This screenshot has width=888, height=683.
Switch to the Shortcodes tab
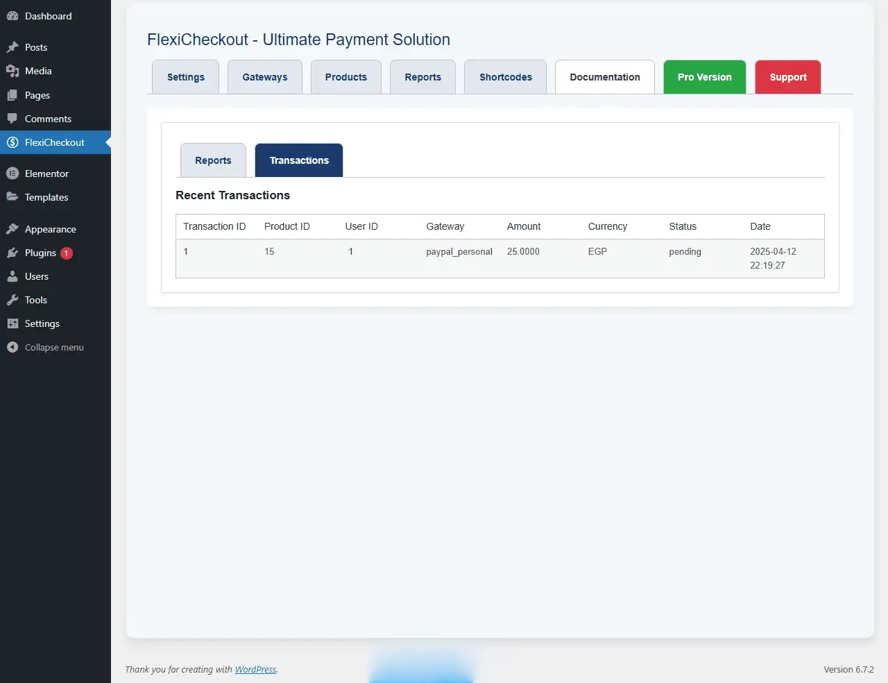pyautogui.click(x=506, y=77)
